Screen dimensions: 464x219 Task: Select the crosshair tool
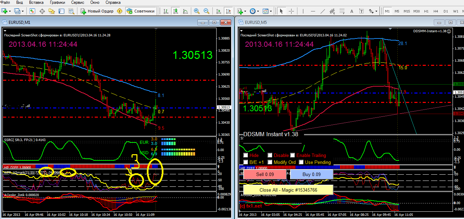292,11
